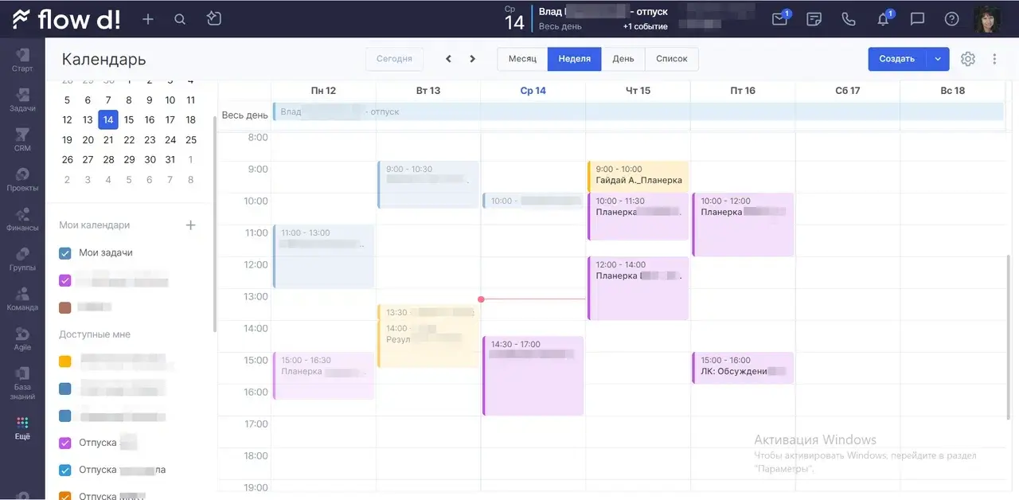This screenshot has height=500, width=1019.
Task: Click the phone call icon
Action: pos(849,19)
